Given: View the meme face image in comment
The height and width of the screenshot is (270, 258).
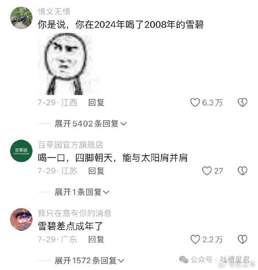Looking at the screenshot, I should 66,64.
